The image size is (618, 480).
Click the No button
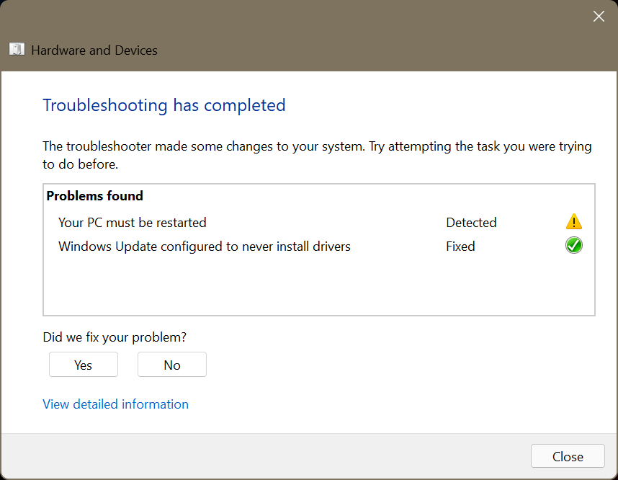[x=172, y=365]
